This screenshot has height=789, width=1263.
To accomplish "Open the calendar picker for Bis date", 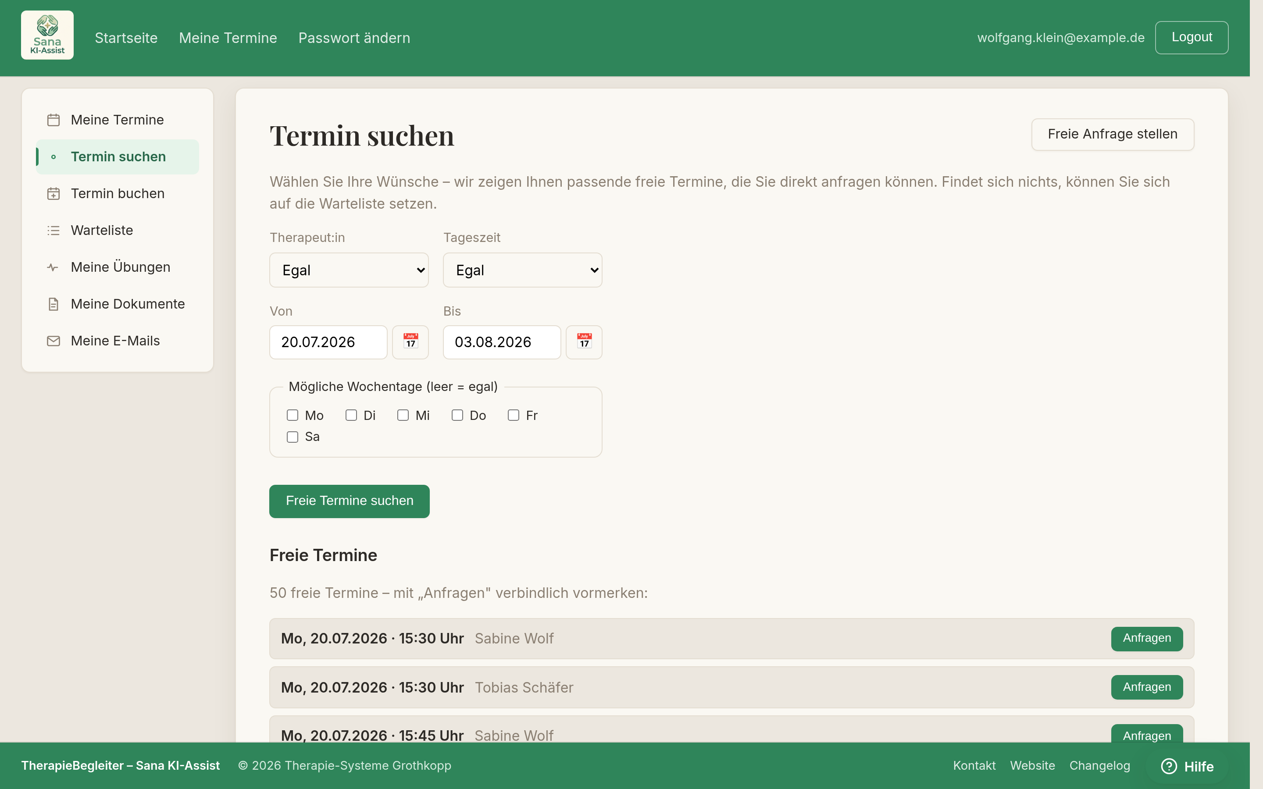I will (584, 342).
